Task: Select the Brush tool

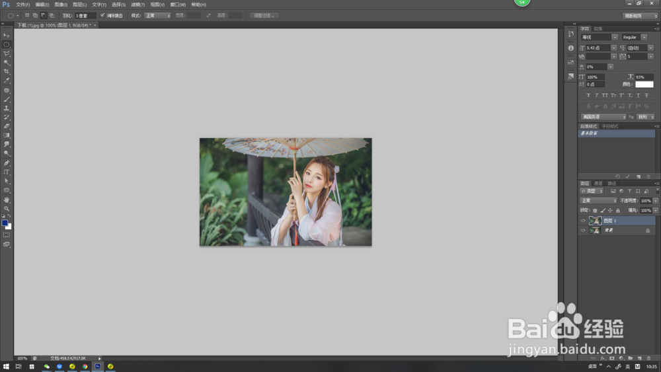Action: coord(7,99)
